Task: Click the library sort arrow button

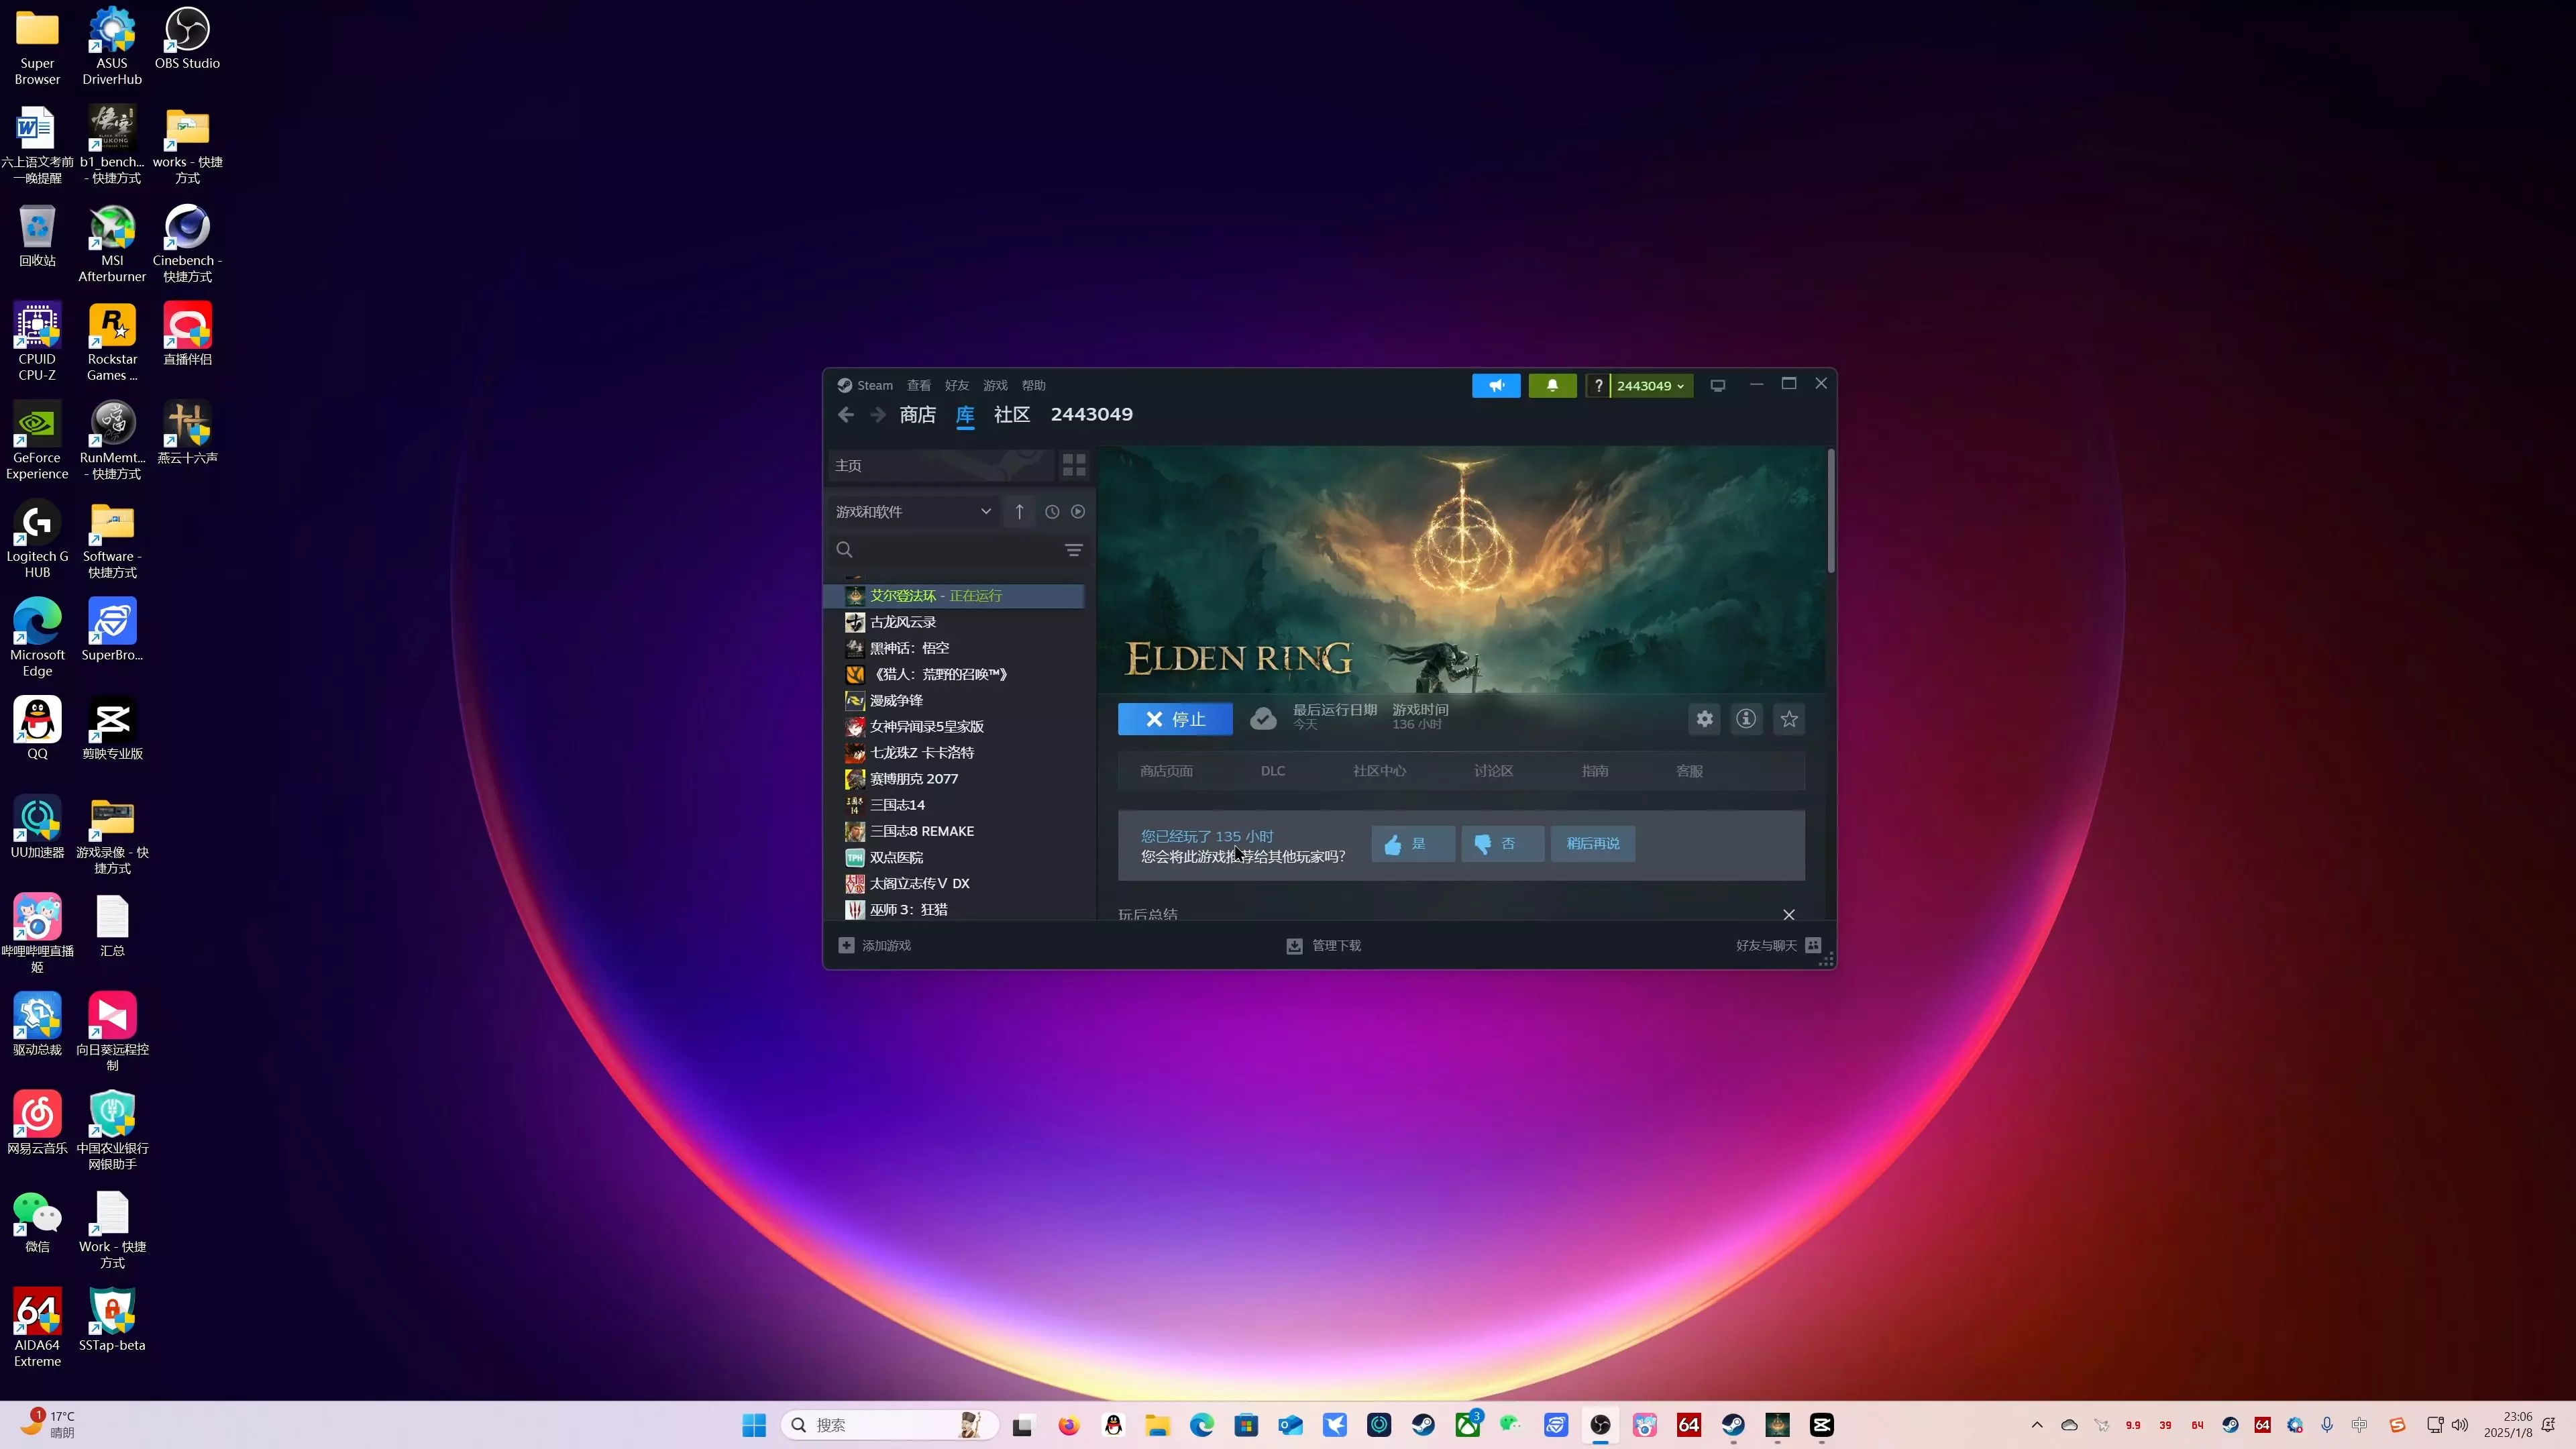Action: pyautogui.click(x=1019, y=511)
